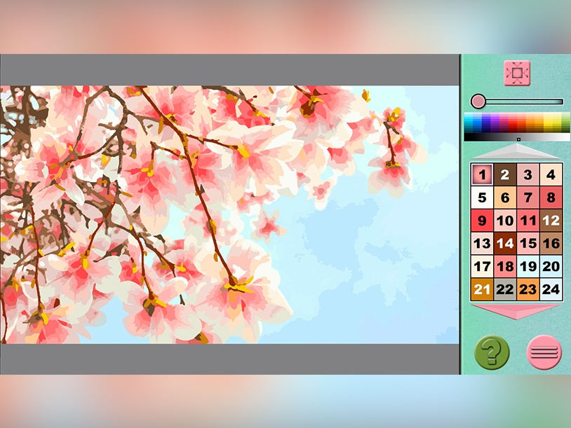Choose color swatch 3
The image size is (571, 428).
(528, 174)
